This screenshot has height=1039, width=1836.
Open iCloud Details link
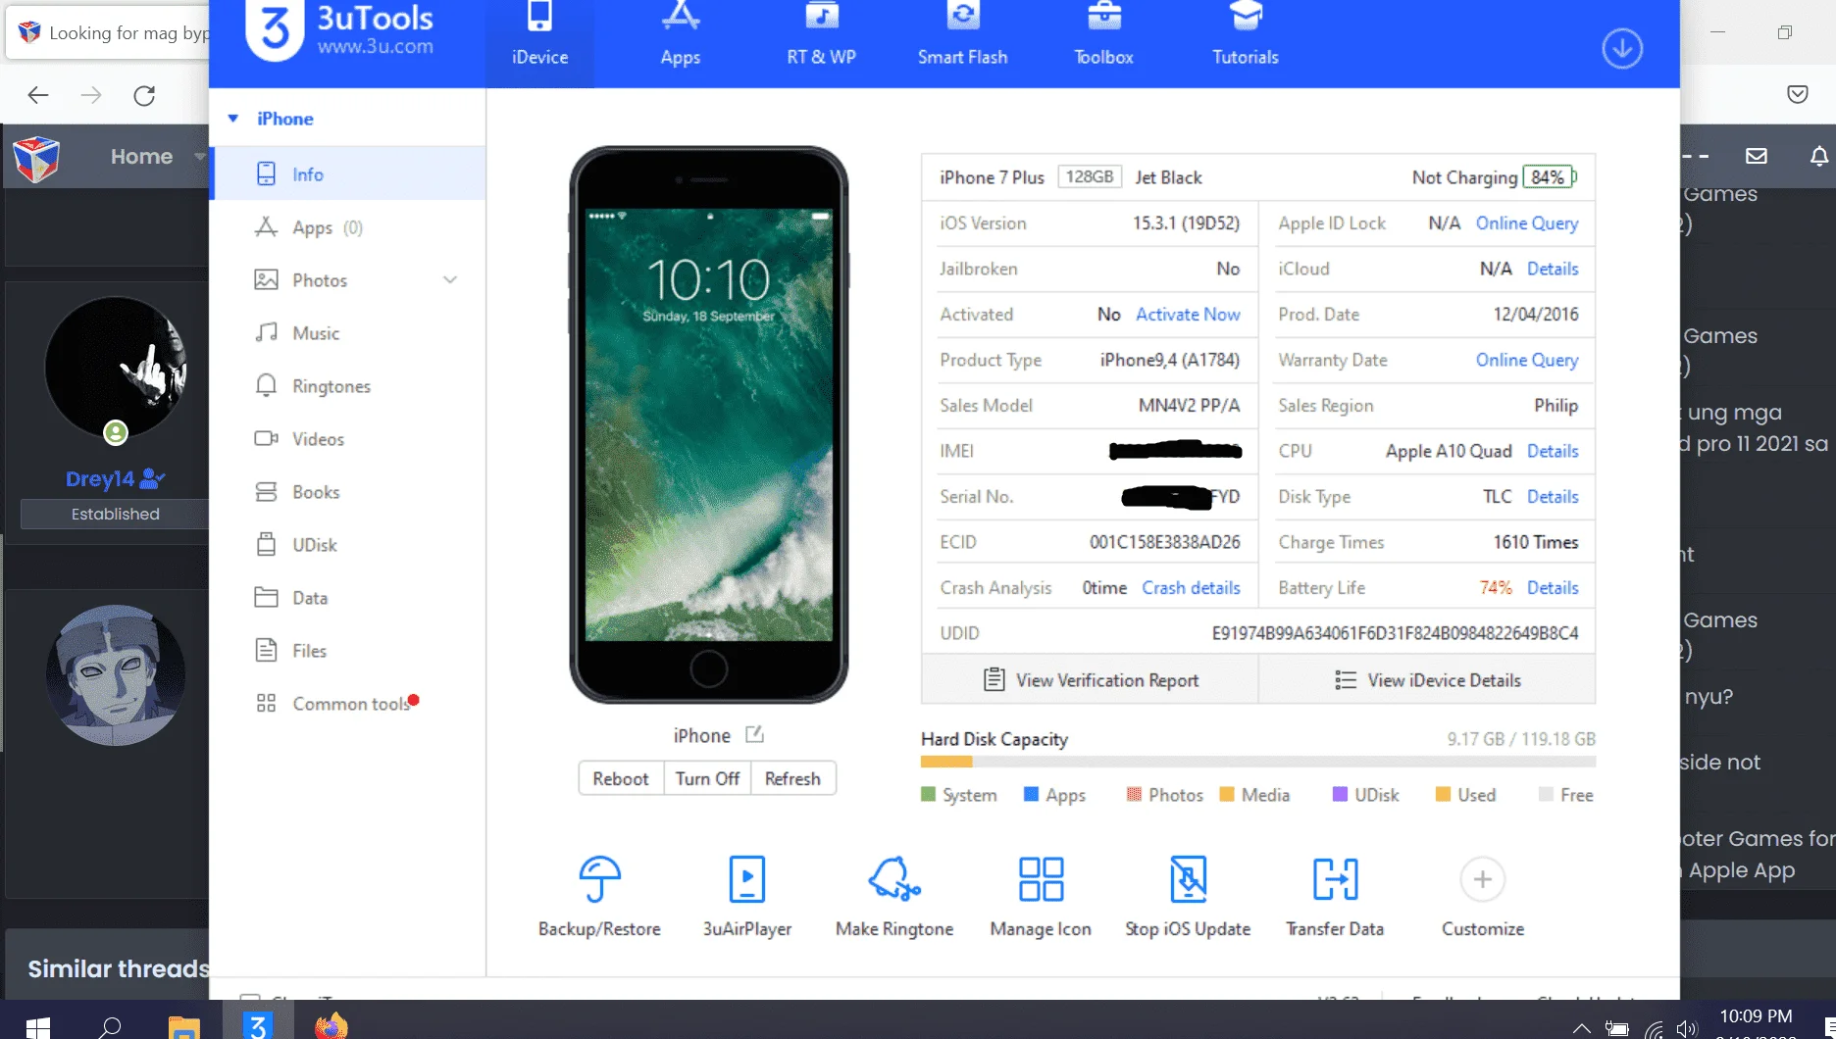[1553, 269]
